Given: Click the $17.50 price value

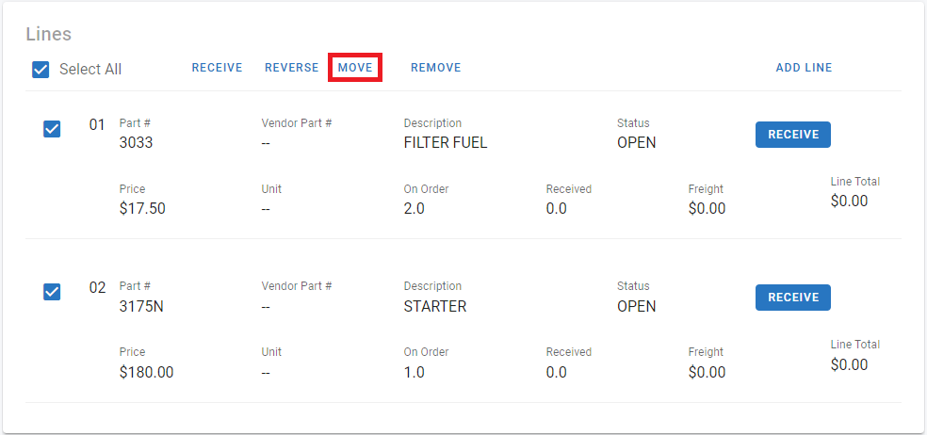Looking at the screenshot, I should click(142, 208).
